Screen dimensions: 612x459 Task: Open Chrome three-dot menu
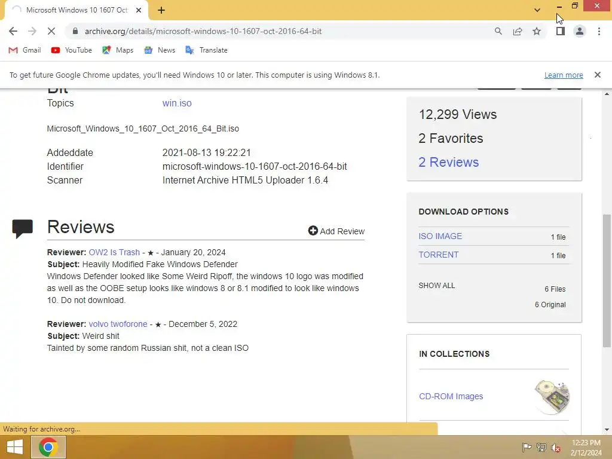coord(599,31)
